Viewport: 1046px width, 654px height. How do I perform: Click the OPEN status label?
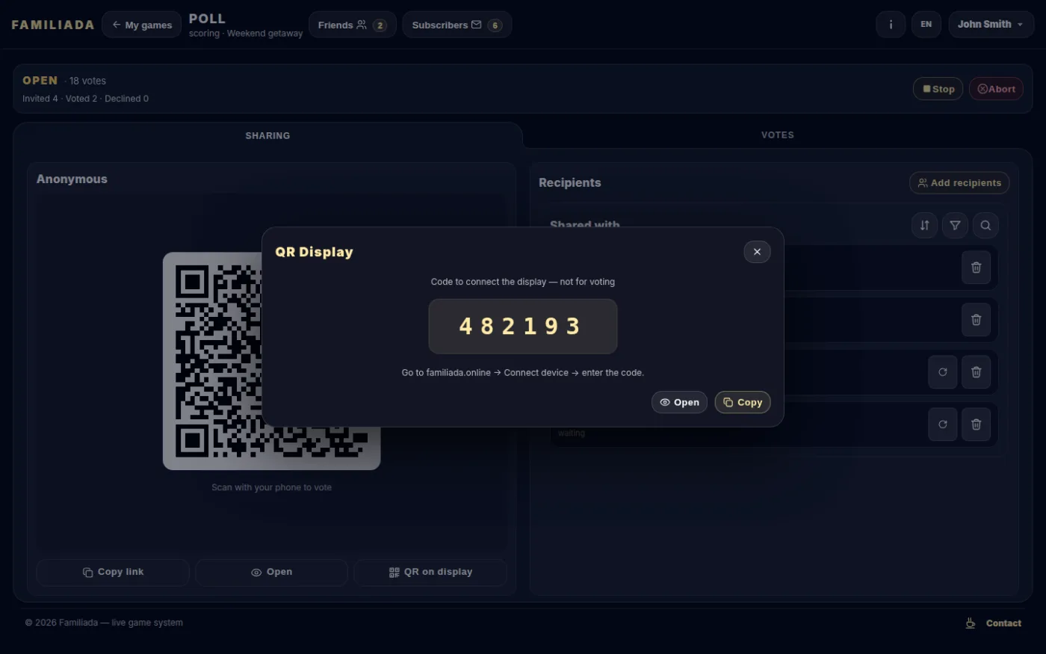(40, 81)
